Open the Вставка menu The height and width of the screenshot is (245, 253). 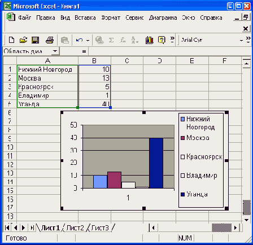tap(85, 17)
